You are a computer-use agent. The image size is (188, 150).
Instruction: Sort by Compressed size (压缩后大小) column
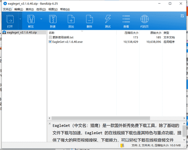coord(131,33)
